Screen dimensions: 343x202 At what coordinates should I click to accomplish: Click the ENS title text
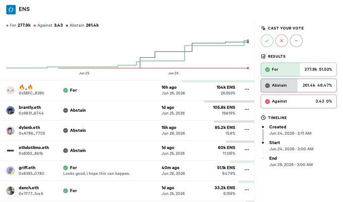pos(24,9)
